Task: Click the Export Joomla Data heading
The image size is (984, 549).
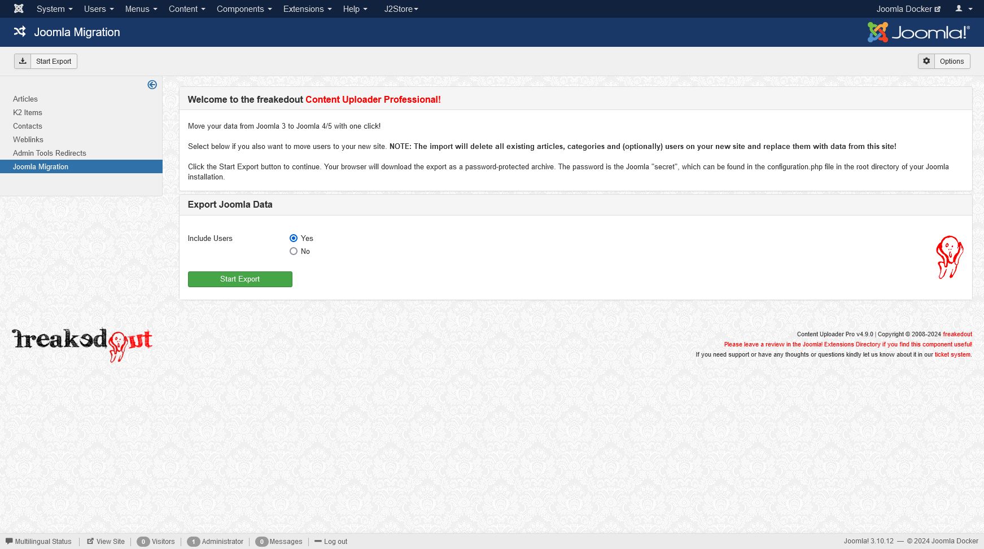Action: (230, 204)
